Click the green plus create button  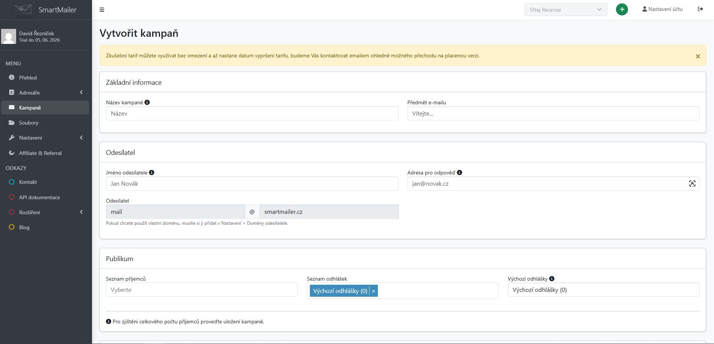622,9
